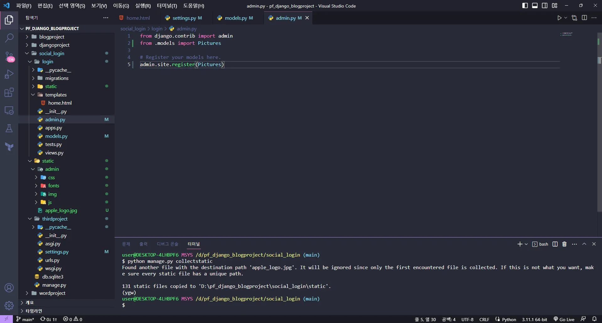This screenshot has width=602, height=323.
Task: Open the Testing flask view
Action: (x=9, y=128)
